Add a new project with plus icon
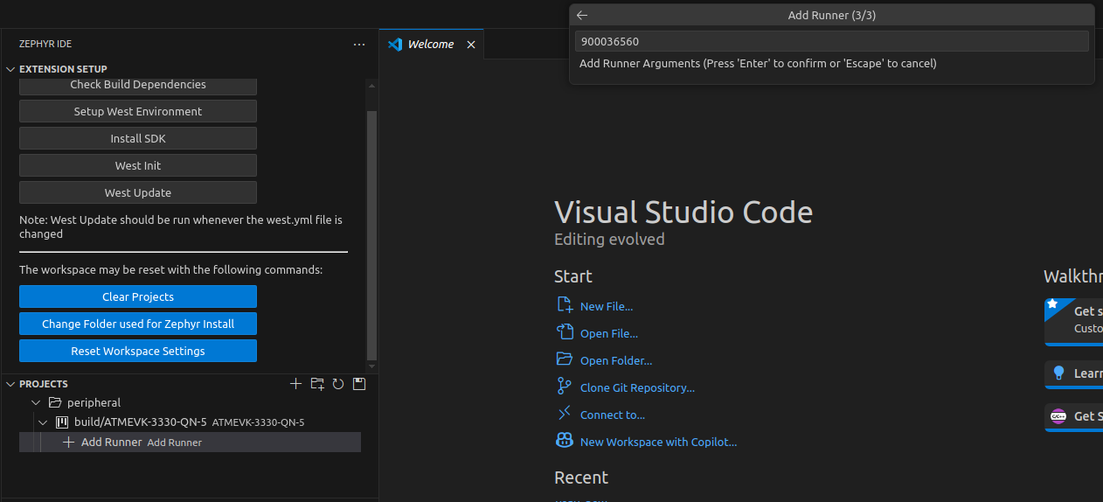The image size is (1103, 502). click(295, 384)
